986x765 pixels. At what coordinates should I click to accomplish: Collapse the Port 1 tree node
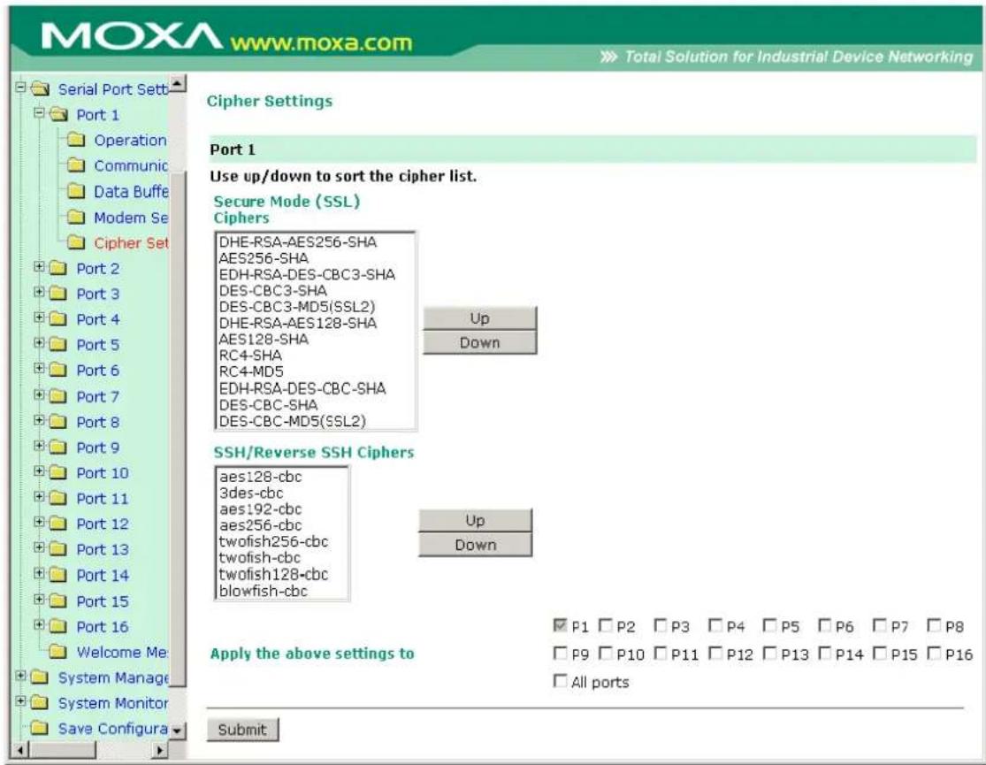coord(39,112)
